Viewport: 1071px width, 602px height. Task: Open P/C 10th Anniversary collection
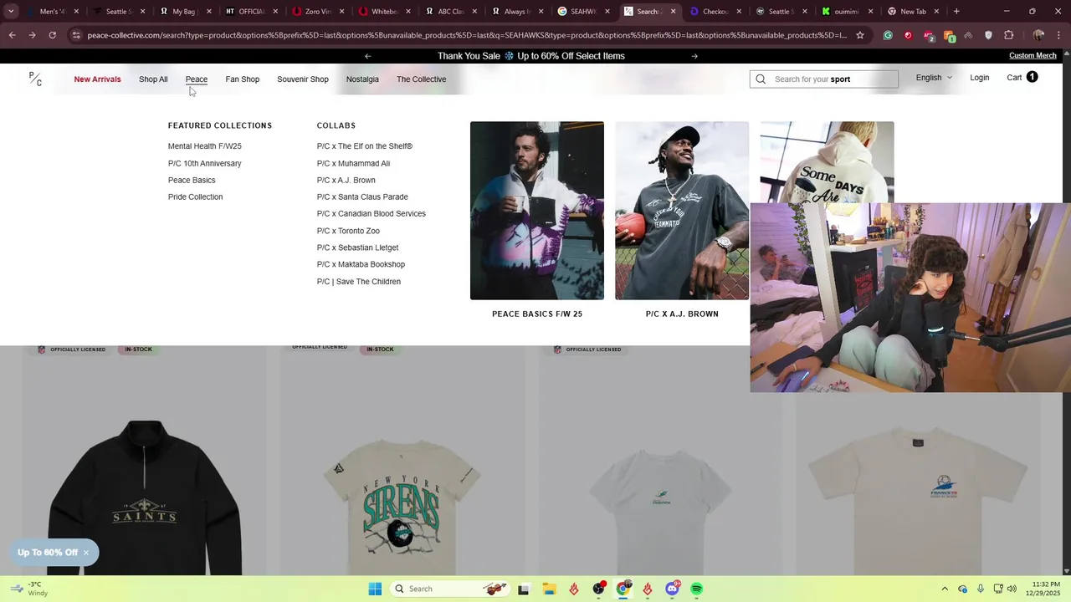pyautogui.click(x=205, y=164)
